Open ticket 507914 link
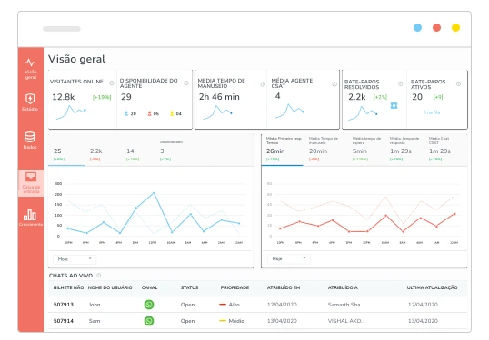 (x=64, y=321)
